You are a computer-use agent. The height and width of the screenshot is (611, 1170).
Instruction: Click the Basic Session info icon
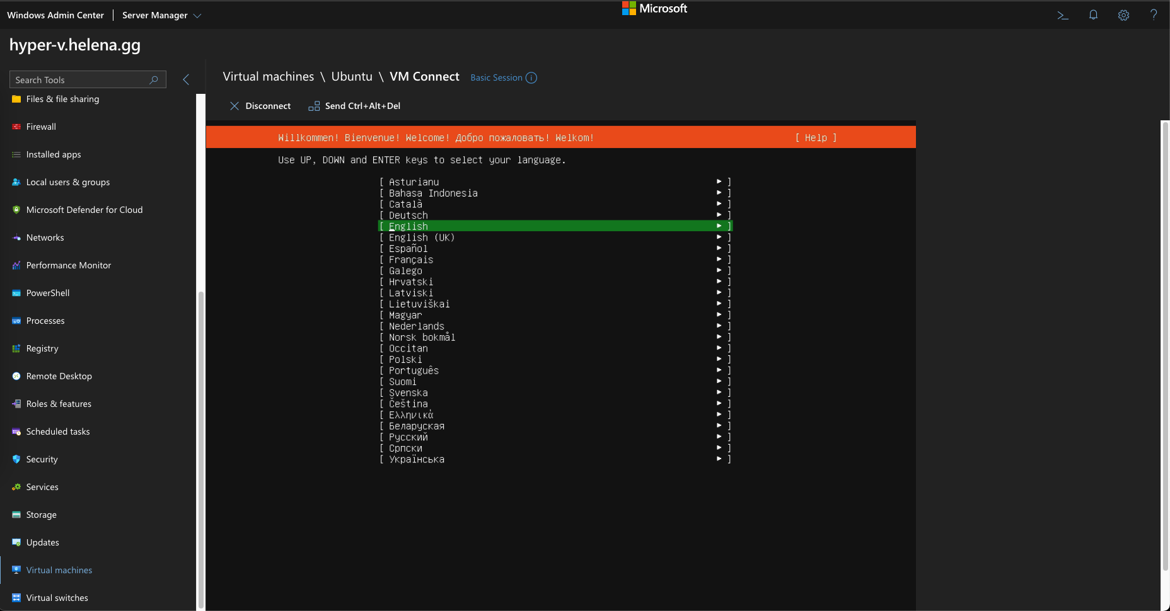point(531,77)
